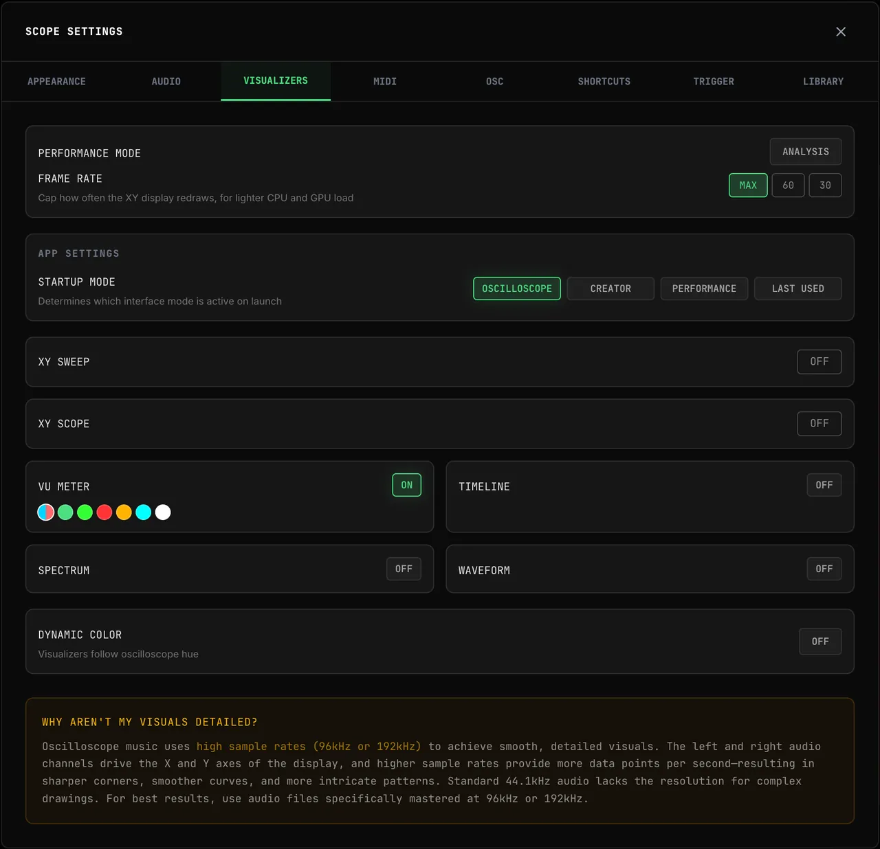Go to the MIDI tab

385,81
